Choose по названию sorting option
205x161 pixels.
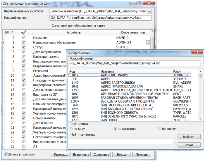(x=116, y=129)
